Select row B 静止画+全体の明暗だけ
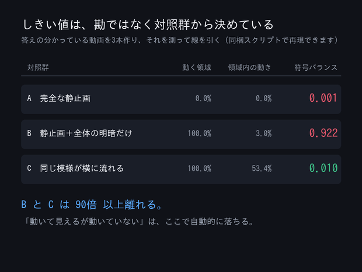 [181, 134]
